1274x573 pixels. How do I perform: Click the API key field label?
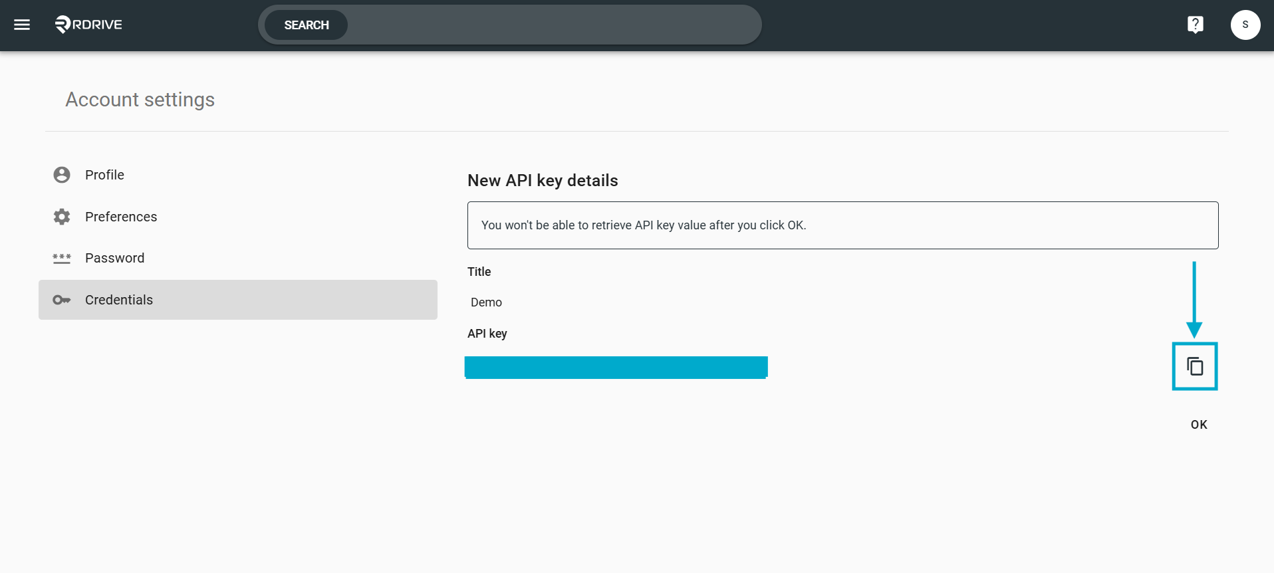click(487, 334)
